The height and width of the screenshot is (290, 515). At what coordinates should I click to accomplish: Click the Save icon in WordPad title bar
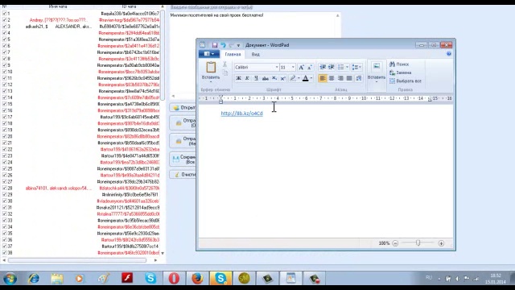coord(215,45)
